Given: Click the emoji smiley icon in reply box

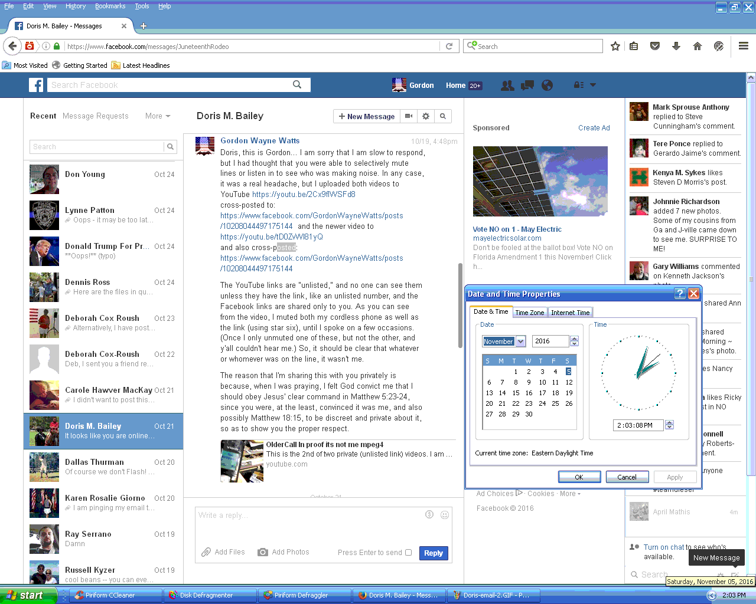Looking at the screenshot, I should pyautogui.click(x=445, y=514).
